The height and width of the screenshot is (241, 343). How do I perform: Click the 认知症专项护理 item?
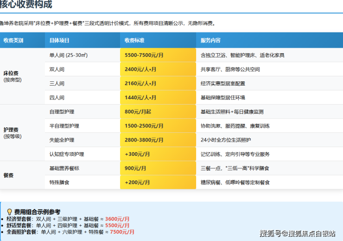66,154
